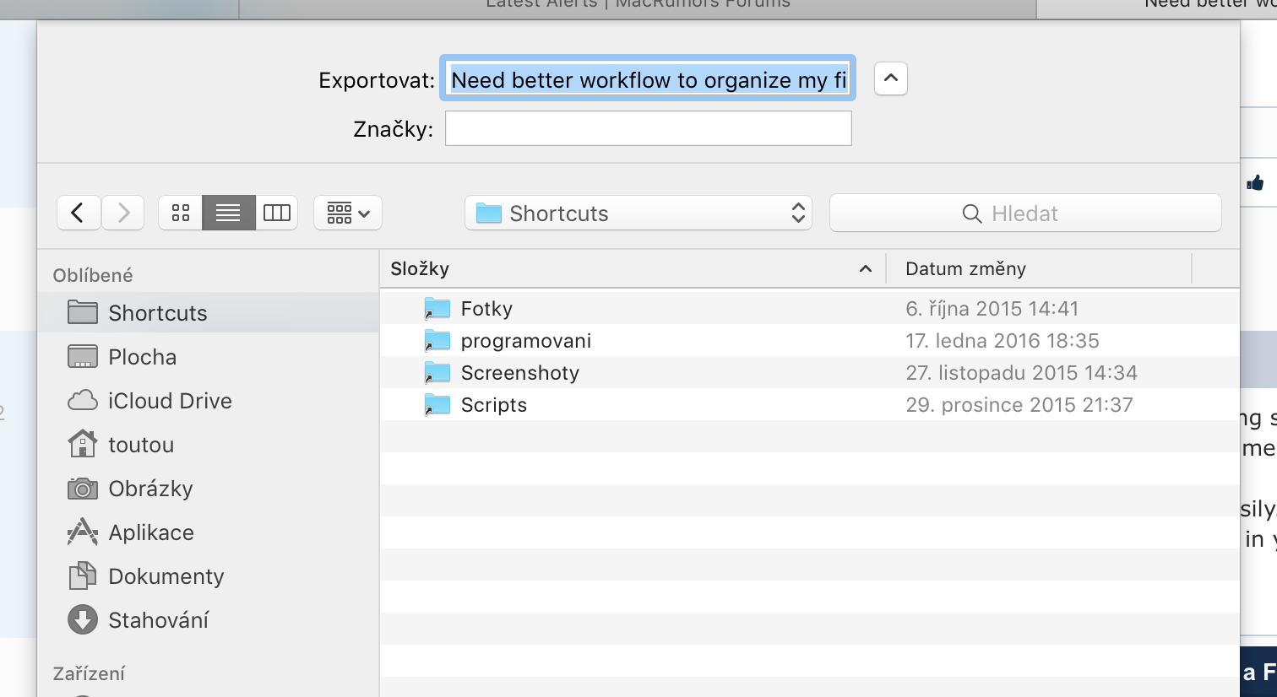This screenshot has height=697, width=1277.
Task: Open Aplikace in the sidebar
Action: [x=150, y=532]
